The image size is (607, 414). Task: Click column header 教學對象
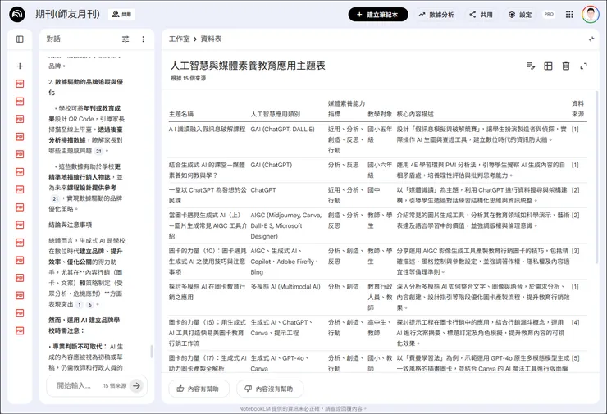pos(380,114)
